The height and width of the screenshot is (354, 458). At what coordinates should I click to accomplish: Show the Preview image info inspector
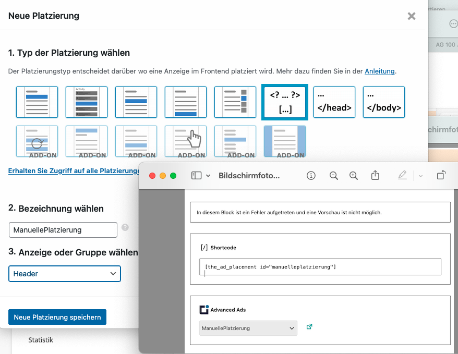point(311,176)
